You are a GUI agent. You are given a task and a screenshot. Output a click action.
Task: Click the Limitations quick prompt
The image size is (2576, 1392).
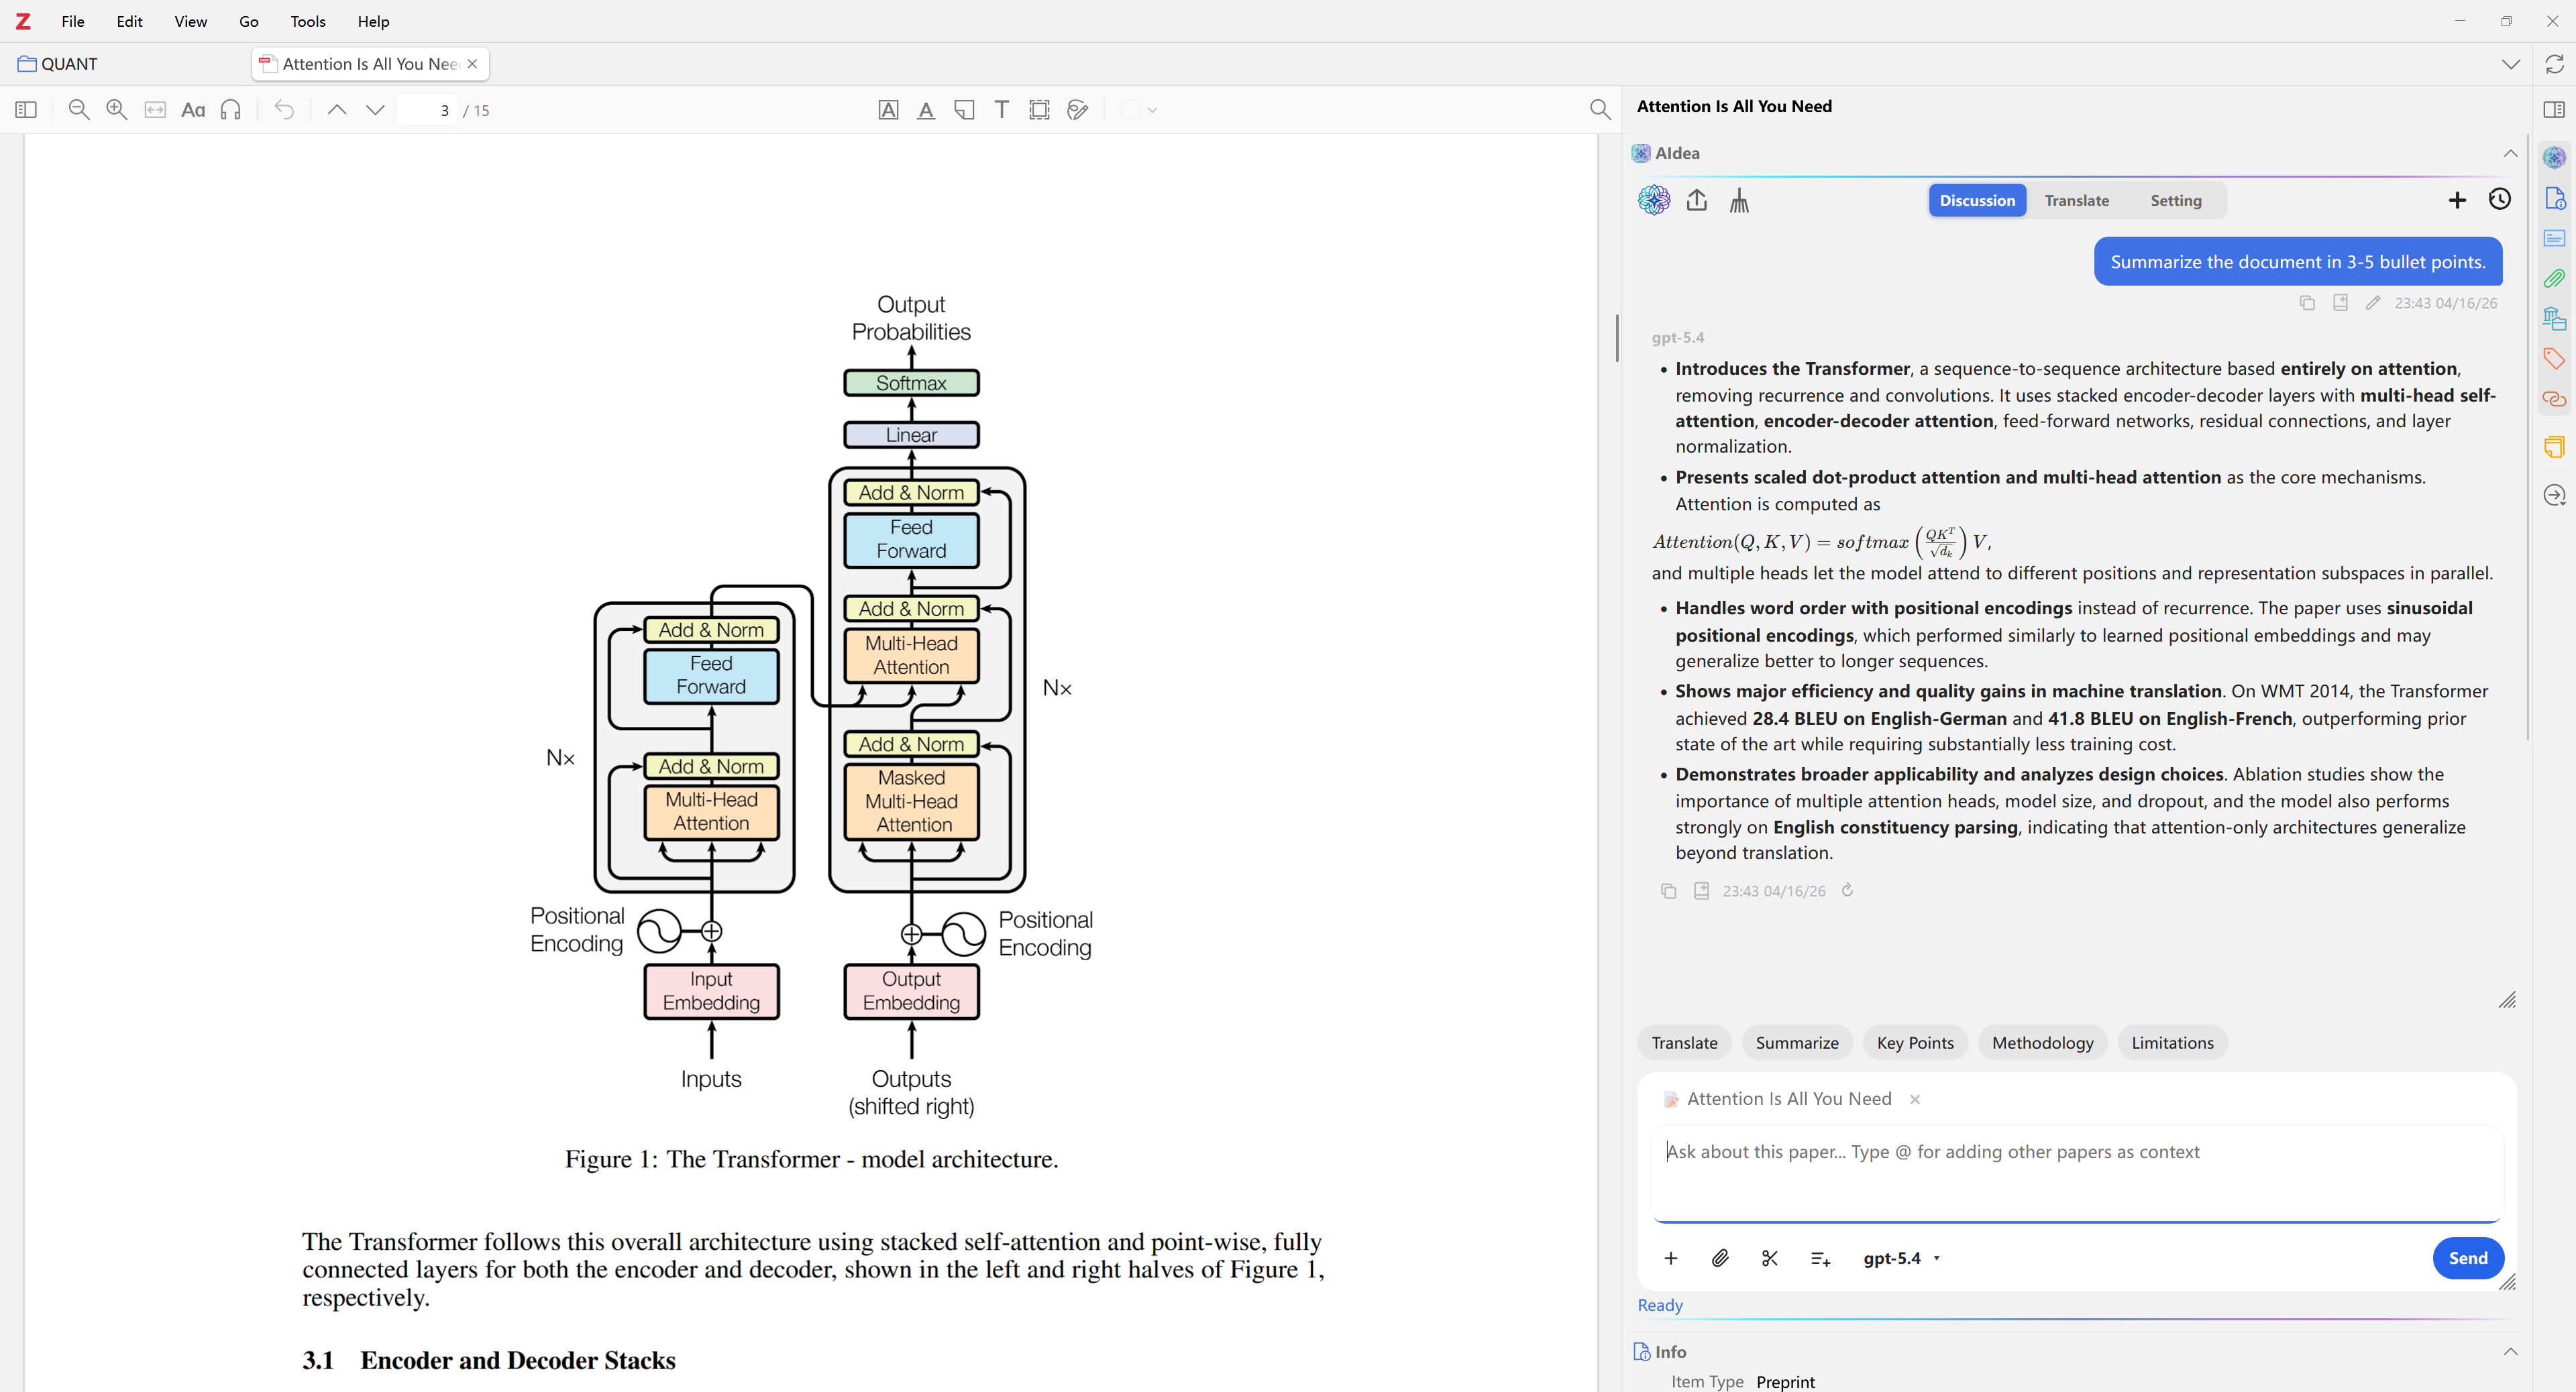[x=2173, y=1042]
